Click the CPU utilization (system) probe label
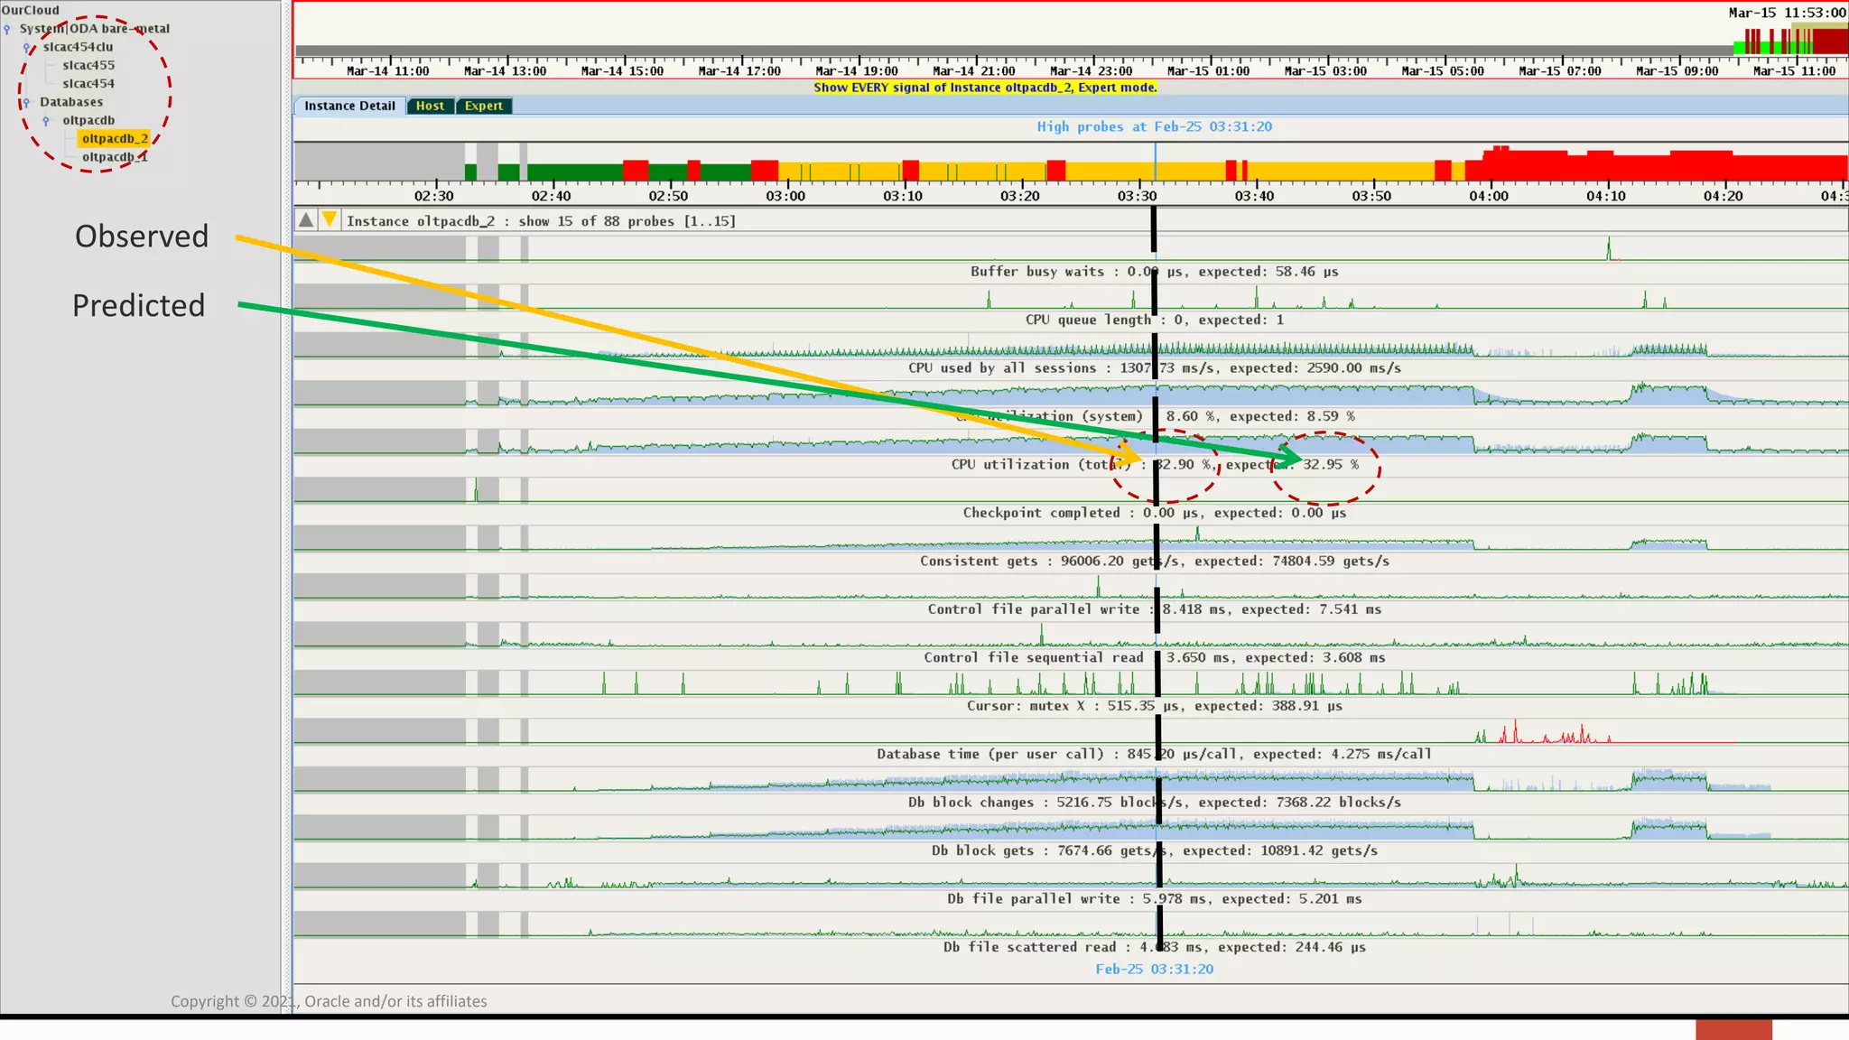The image size is (1849, 1040). (x=1155, y=416)
